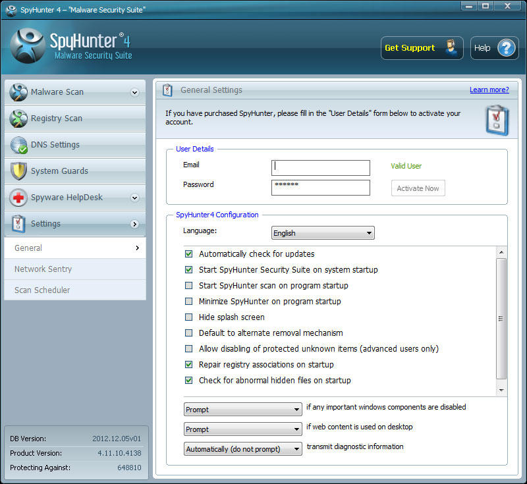Click the Registry Scan sidebar icon

[x=18, y=119]
